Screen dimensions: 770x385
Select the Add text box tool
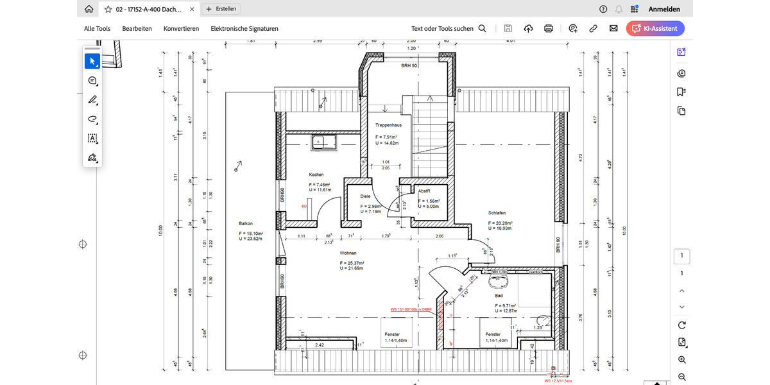point(92,138)
